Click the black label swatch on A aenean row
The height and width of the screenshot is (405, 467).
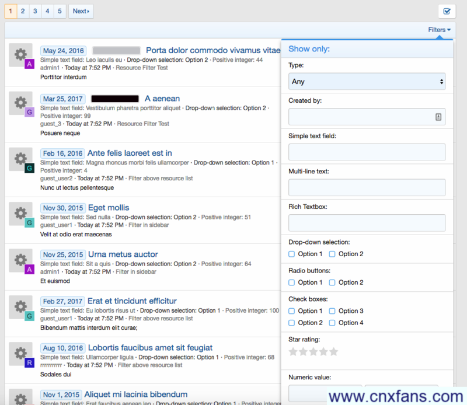(x=115, y=99)
